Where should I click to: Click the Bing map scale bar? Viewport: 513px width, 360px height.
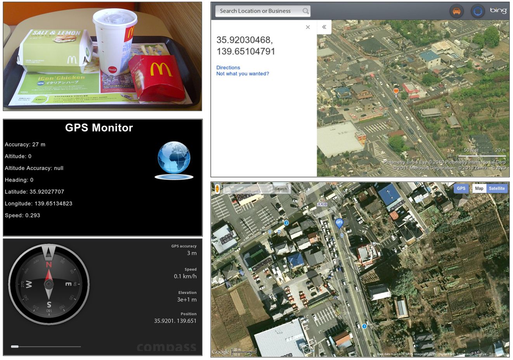482,156
